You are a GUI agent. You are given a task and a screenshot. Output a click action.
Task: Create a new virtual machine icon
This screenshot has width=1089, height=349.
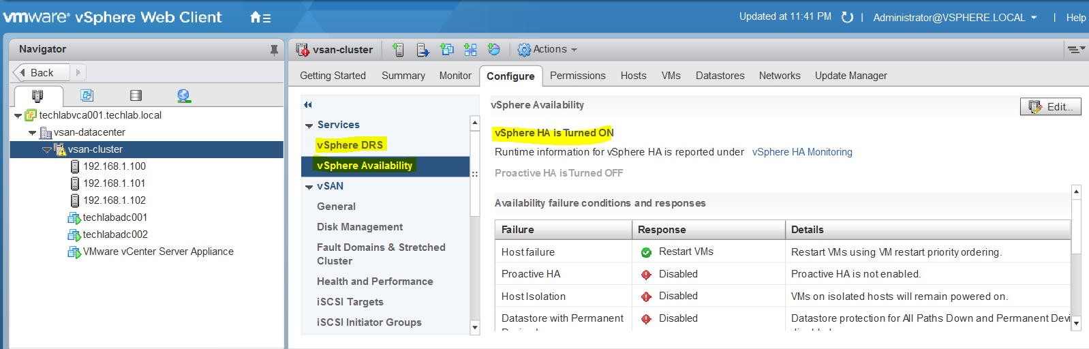[446, 49]
